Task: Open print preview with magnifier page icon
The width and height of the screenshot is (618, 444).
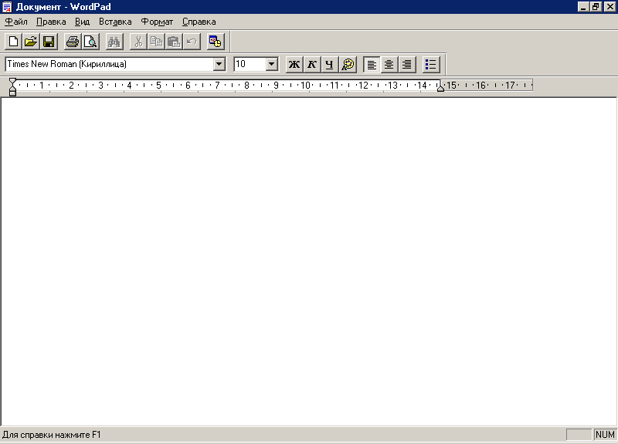Action: tap(90, 42)
